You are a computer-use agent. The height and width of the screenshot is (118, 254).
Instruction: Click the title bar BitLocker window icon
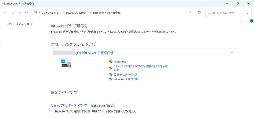click(x=4, y=3)
